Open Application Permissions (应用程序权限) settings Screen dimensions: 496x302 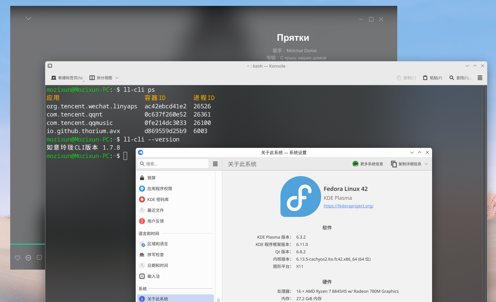[x=176, y=189]
